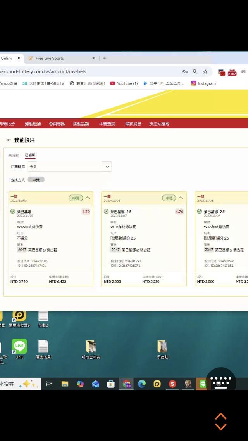Click the bookmark star in address bar
The width and height of the screenshot is (248, 441).
click(x=205, y=72)
